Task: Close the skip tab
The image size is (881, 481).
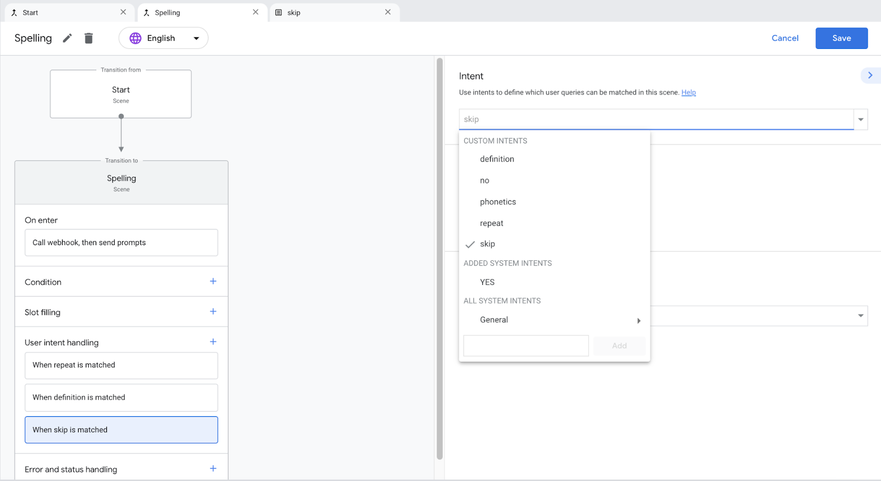Action: [388, 12]
